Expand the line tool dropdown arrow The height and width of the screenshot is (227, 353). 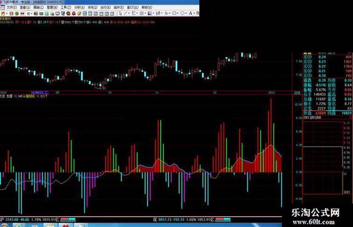pyautogui.click(x=129, y=13)
